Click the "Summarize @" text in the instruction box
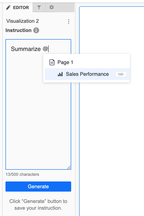The width and height of the screenshot is (144, 216). [29, 49]
